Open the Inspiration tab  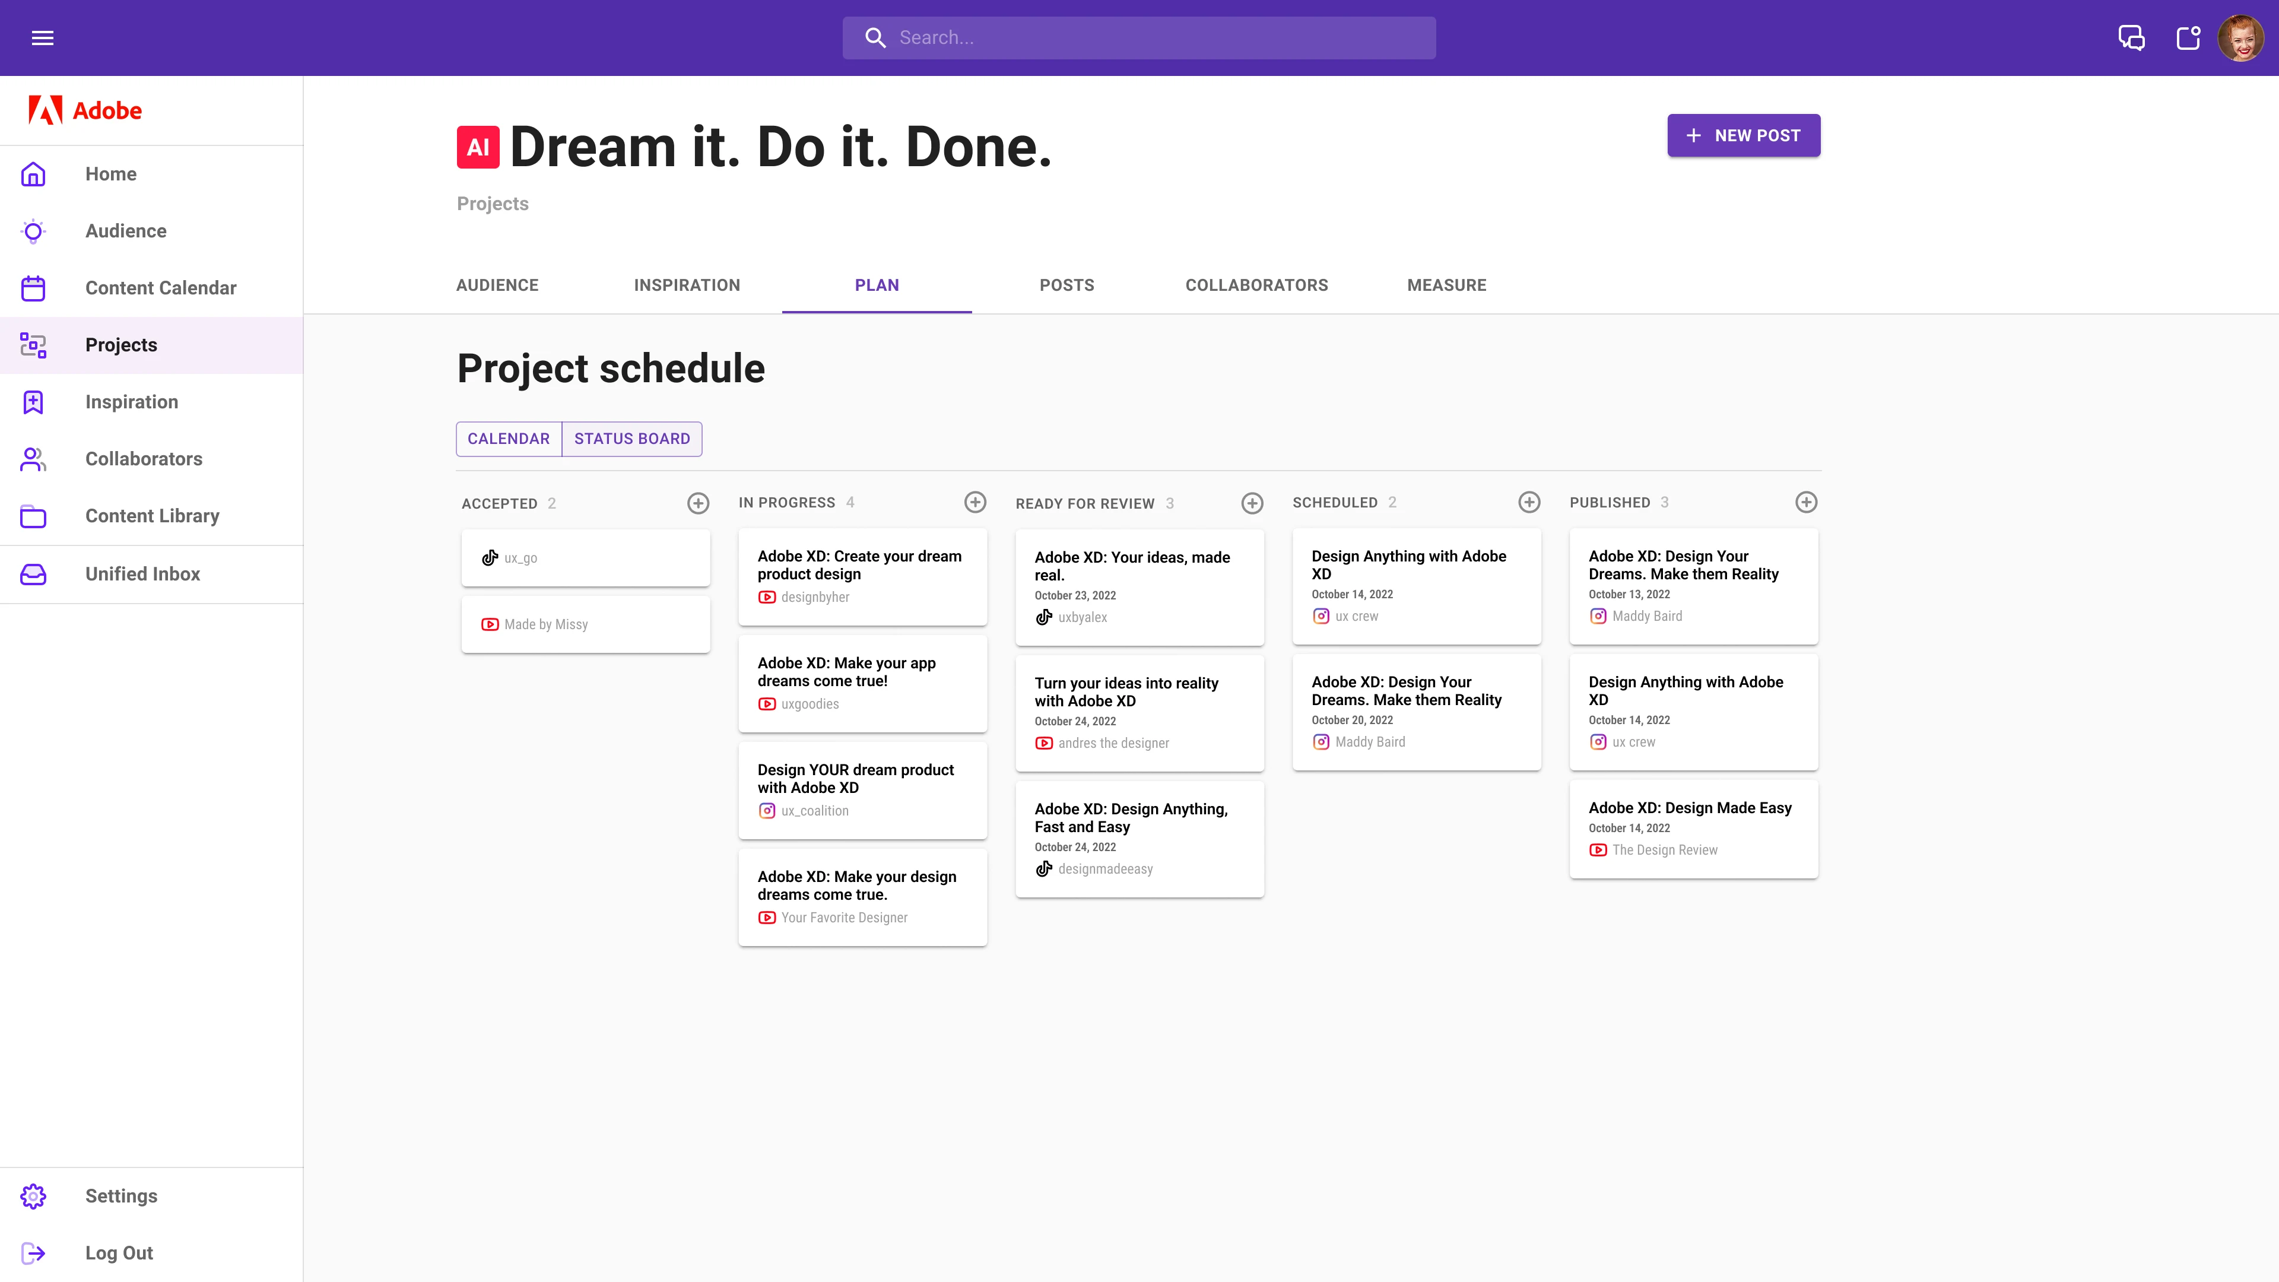click(x=687, y=285)
